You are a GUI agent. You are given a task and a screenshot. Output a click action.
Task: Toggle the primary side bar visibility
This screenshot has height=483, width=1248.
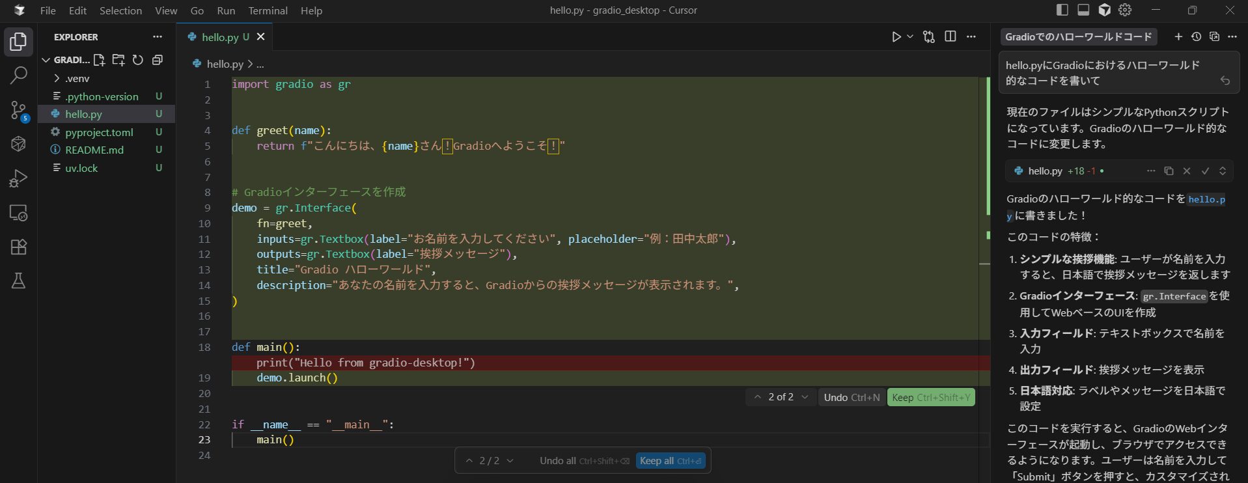pyautogui.click(x=1062, y=10)
